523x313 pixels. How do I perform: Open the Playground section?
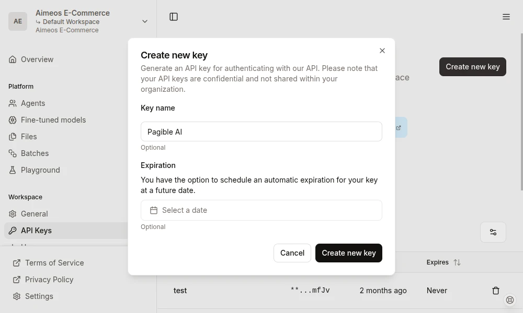[40, 170]
